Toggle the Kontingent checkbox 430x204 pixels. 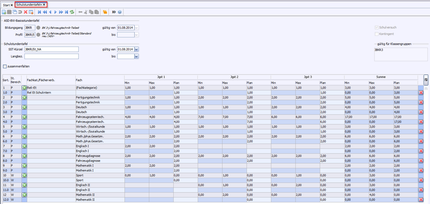(x=376, y=34)
